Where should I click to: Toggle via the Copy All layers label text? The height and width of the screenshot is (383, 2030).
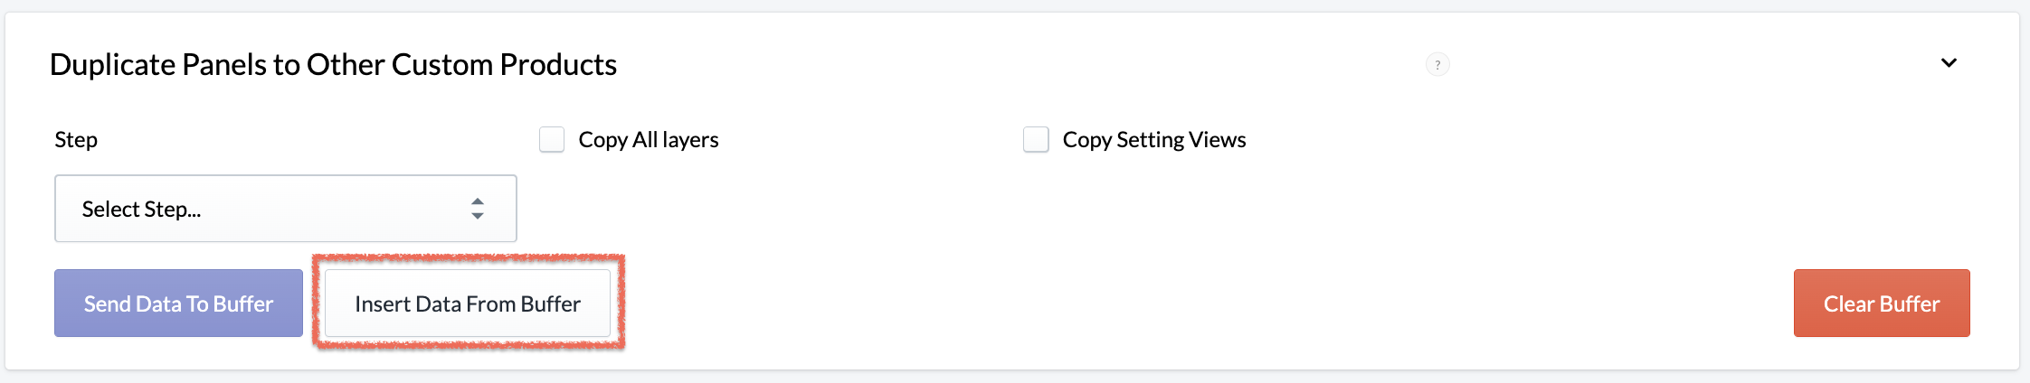[x=649, y=140]
